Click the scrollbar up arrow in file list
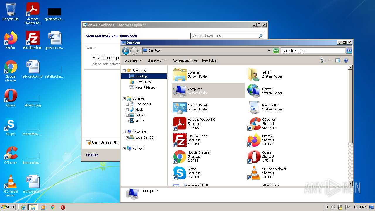375x211 pixels. pos(350,68)
